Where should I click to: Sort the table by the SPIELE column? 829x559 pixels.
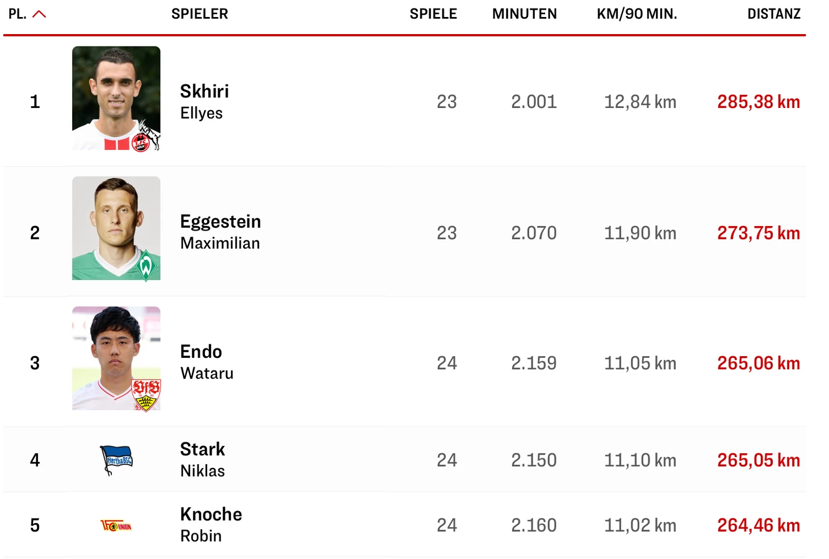click(x=433, y=14)
